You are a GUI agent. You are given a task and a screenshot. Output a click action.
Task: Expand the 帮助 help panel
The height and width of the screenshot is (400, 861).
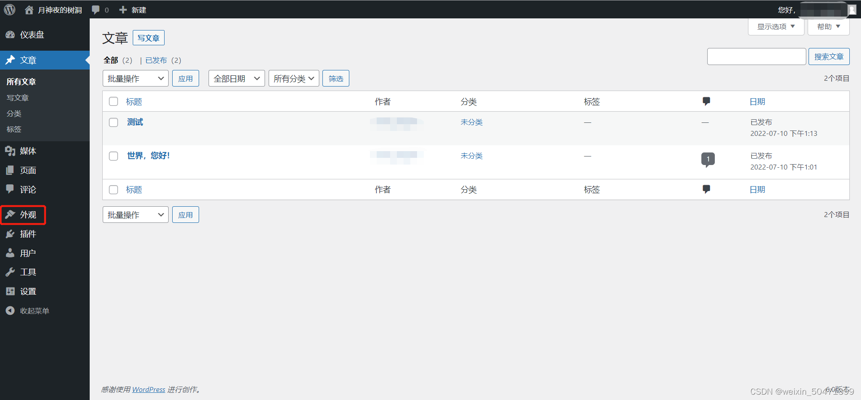point(828,26)
